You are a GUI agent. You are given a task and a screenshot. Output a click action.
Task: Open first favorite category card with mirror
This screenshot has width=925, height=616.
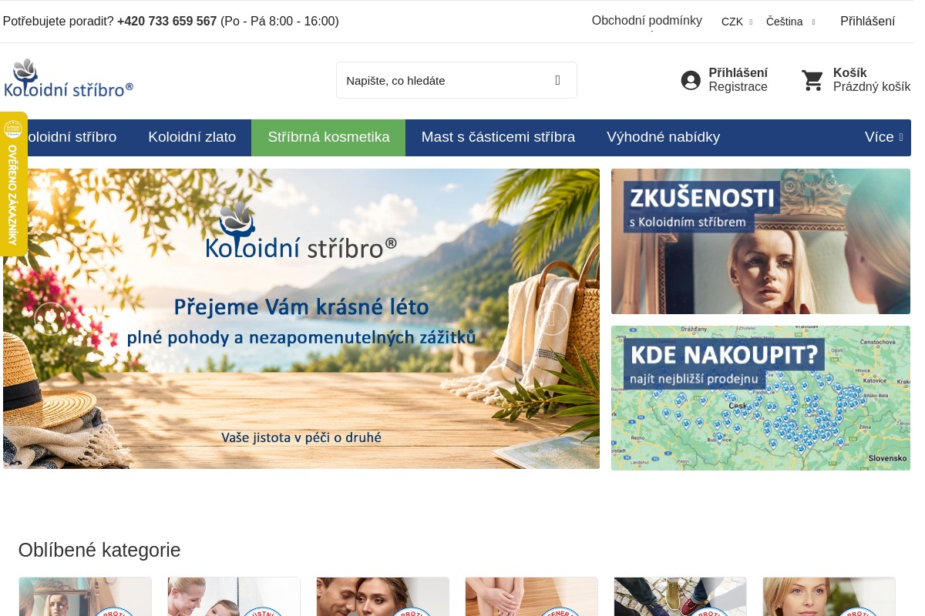(x=85, y=597)
